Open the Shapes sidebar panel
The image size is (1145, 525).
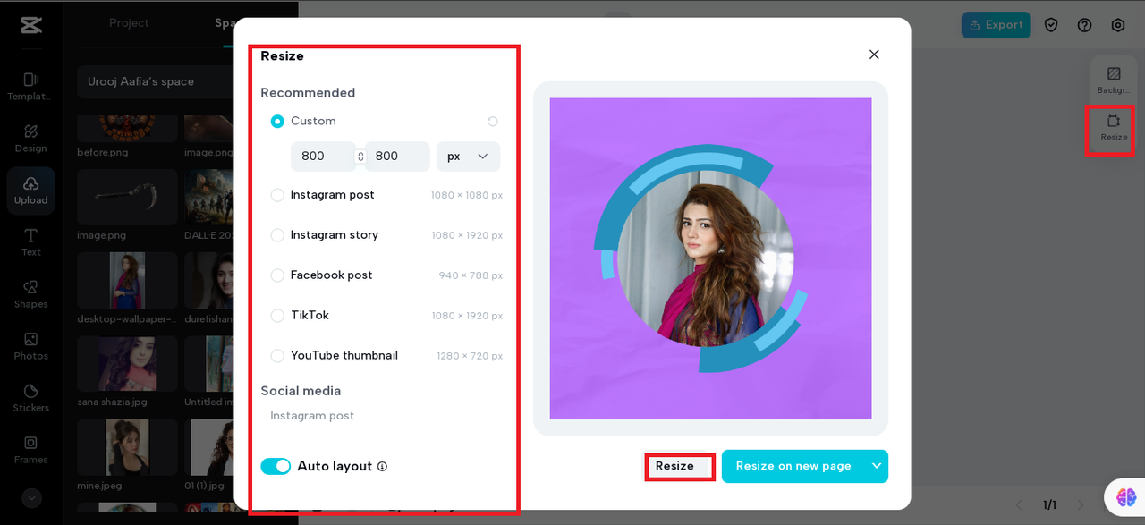point(30,294)
